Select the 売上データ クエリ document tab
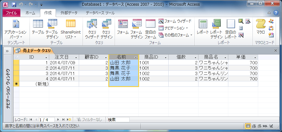 (33, 51)
